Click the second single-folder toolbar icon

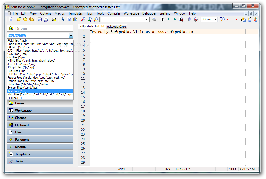pos(25,19)
